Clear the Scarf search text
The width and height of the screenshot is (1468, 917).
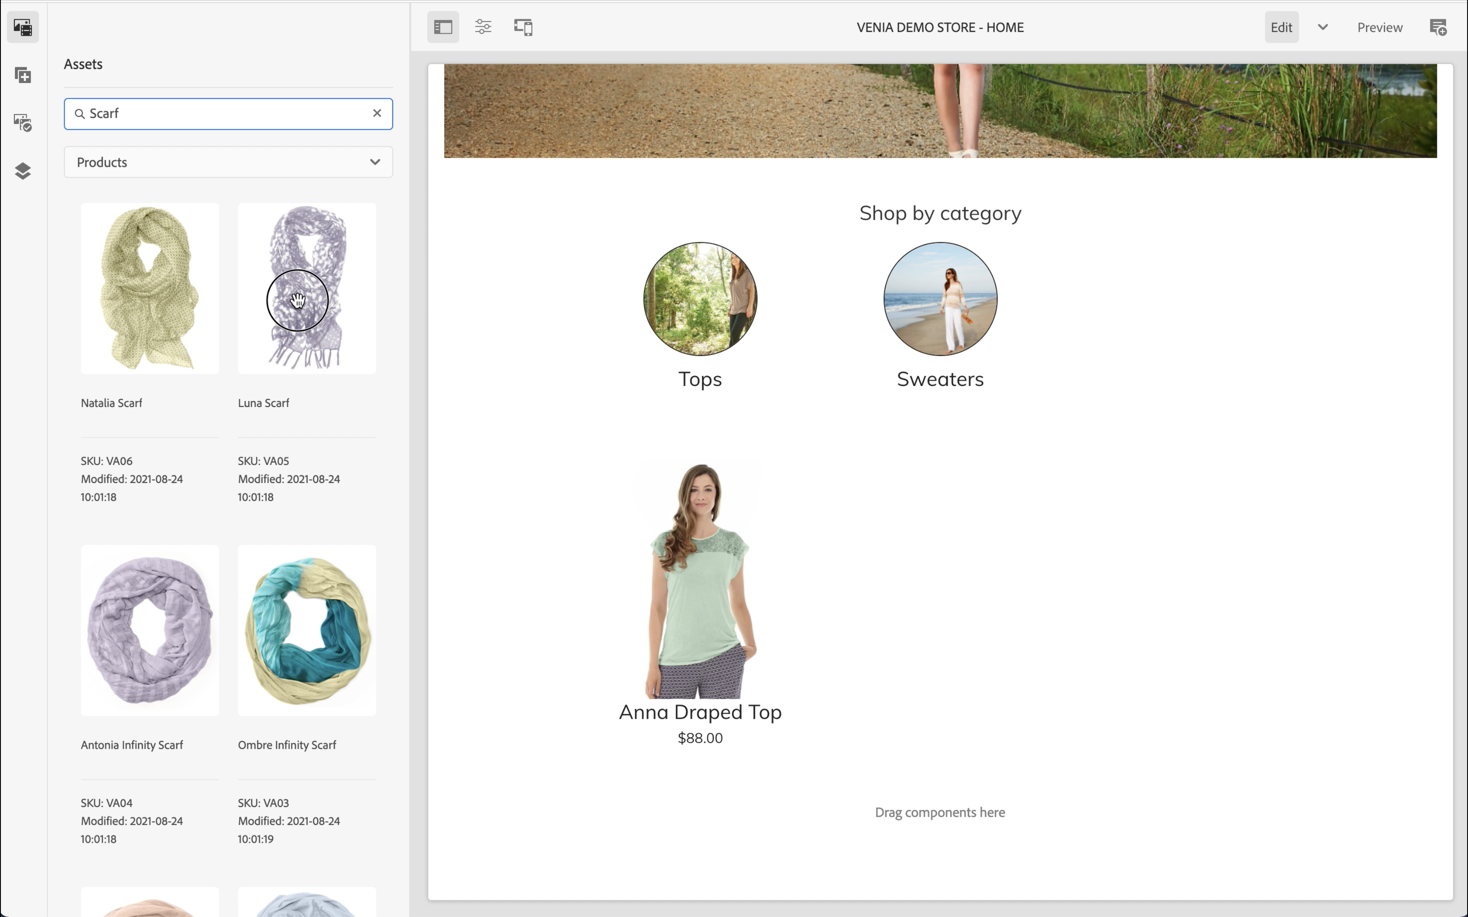[377, 114]
